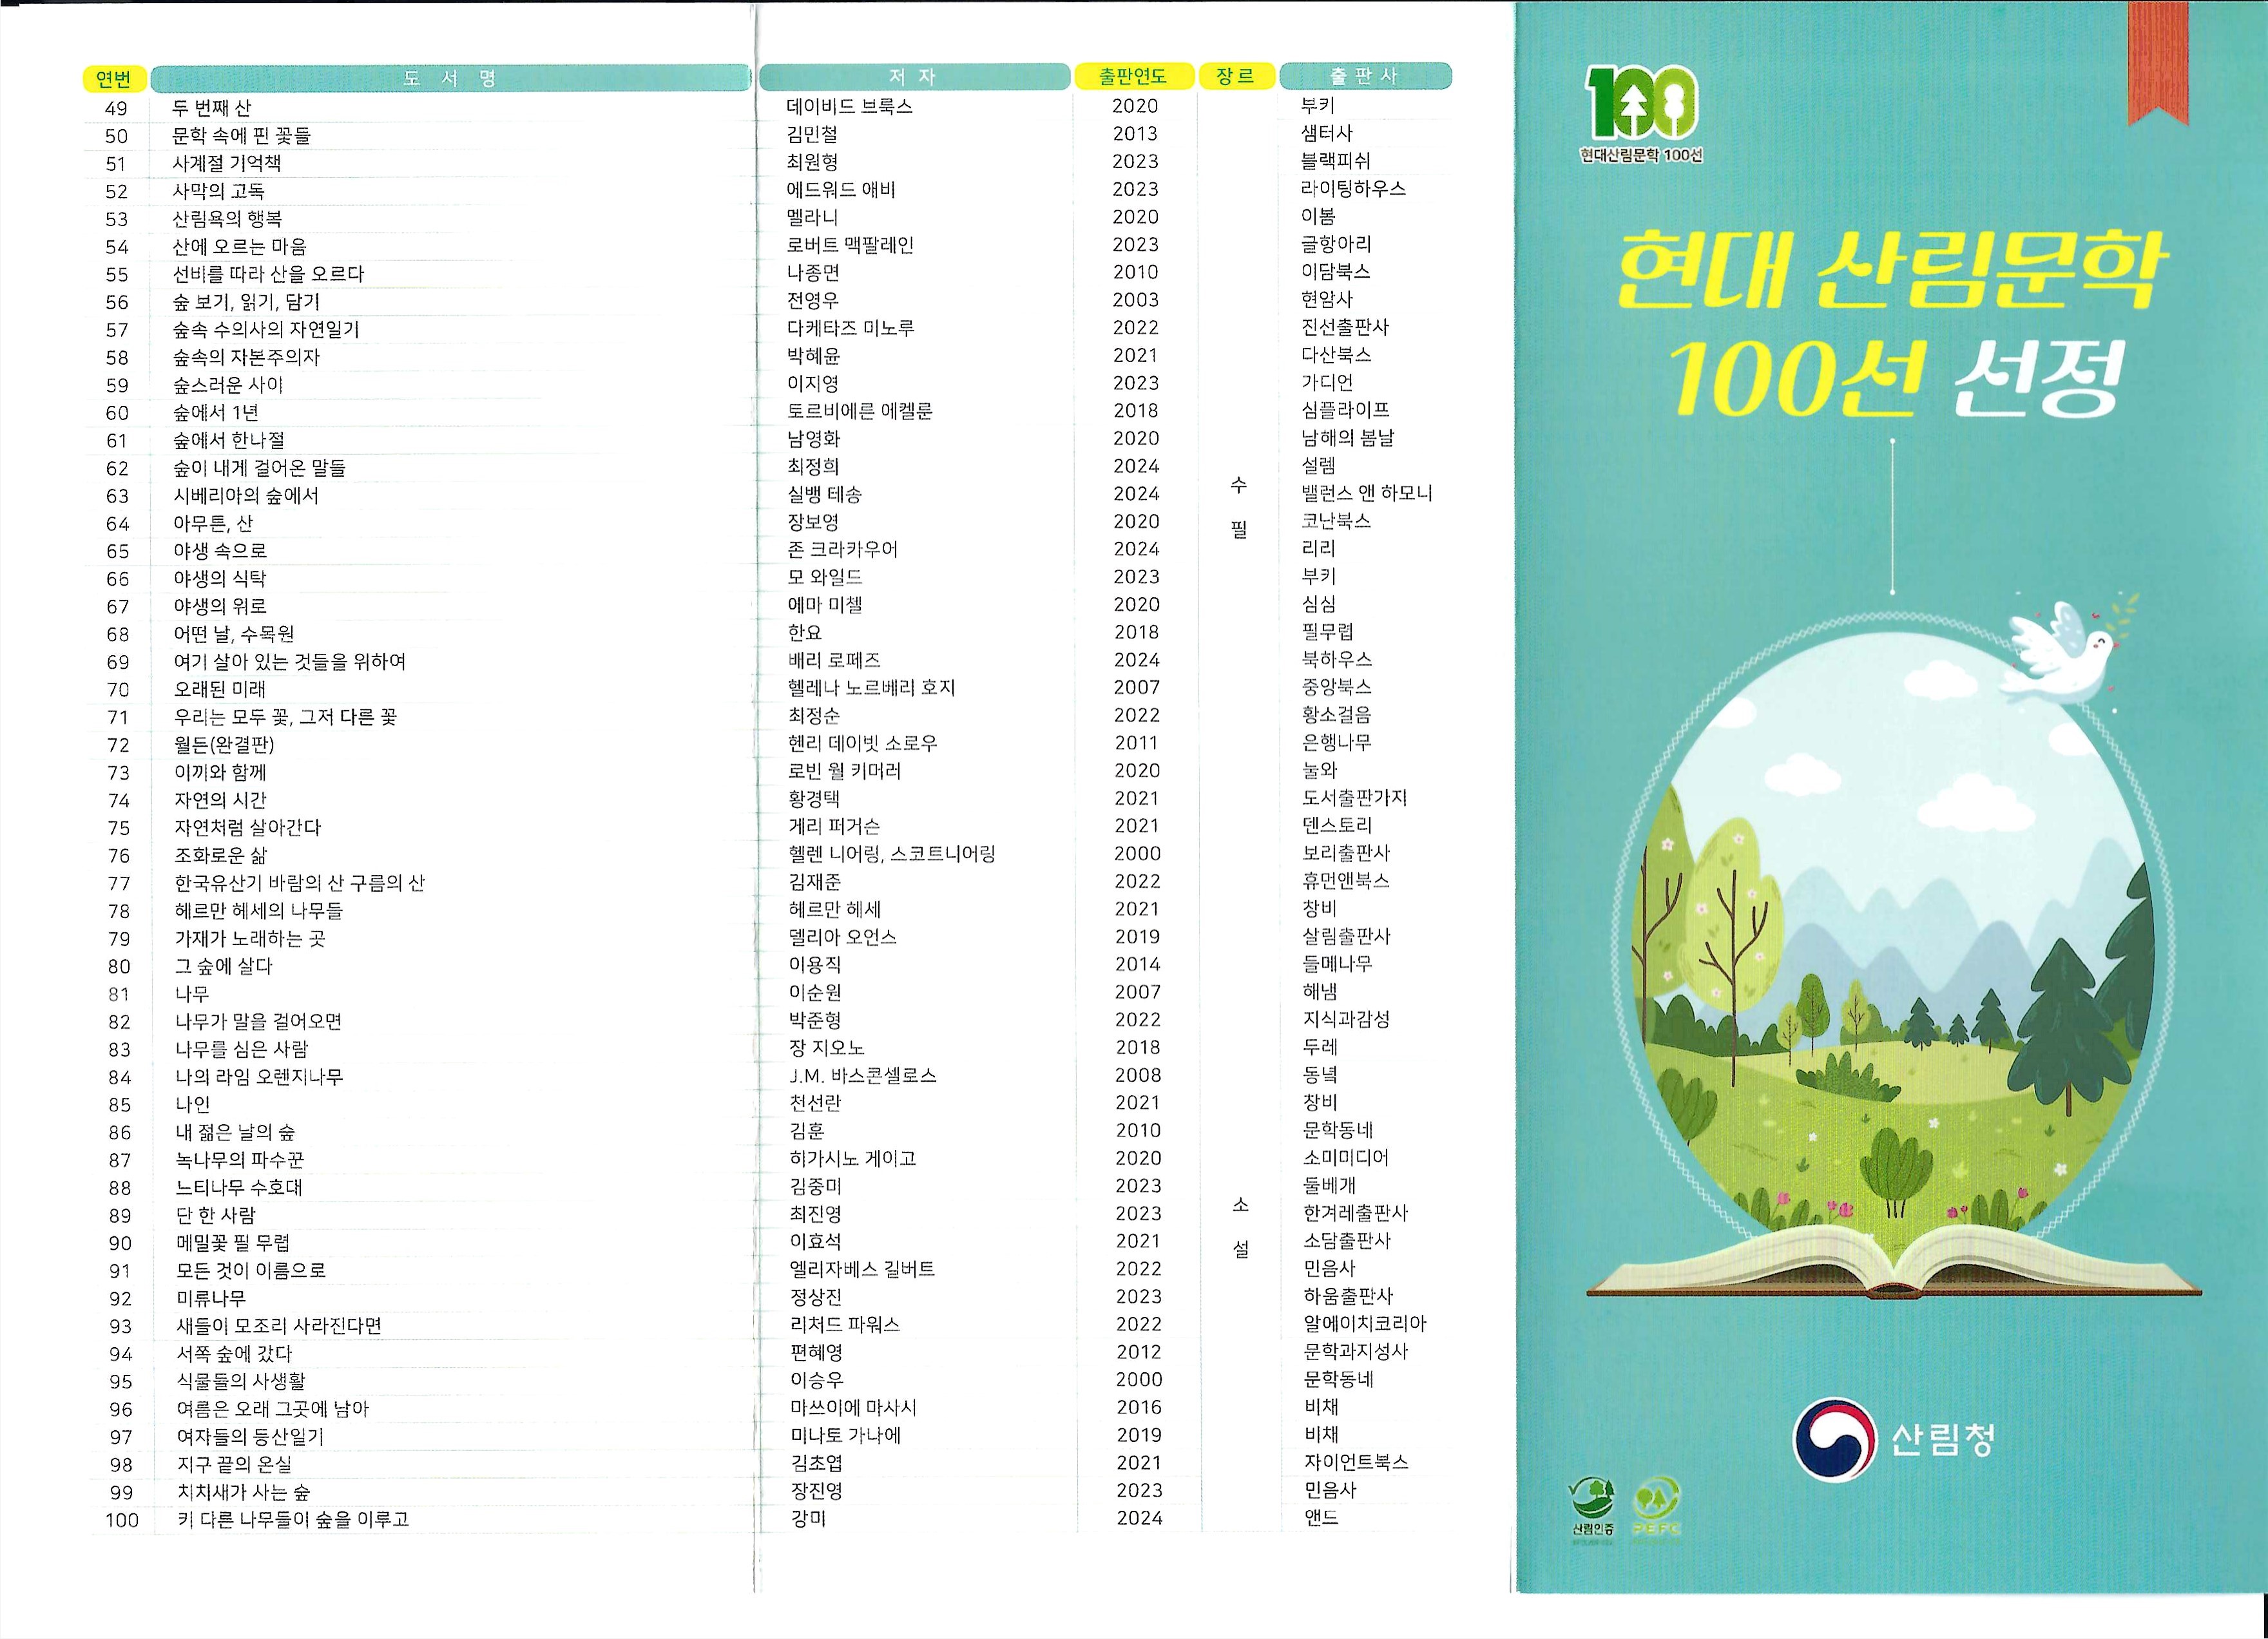Click publisher 알에이치코리아
The height and width of the screenshot is (1639, 2268).
tap(1365, 1324)
